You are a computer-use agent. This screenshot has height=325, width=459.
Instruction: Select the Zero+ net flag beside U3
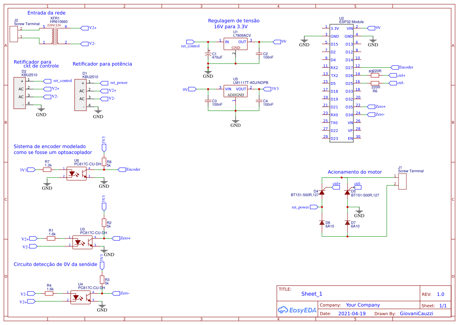(x=121, y=238)
